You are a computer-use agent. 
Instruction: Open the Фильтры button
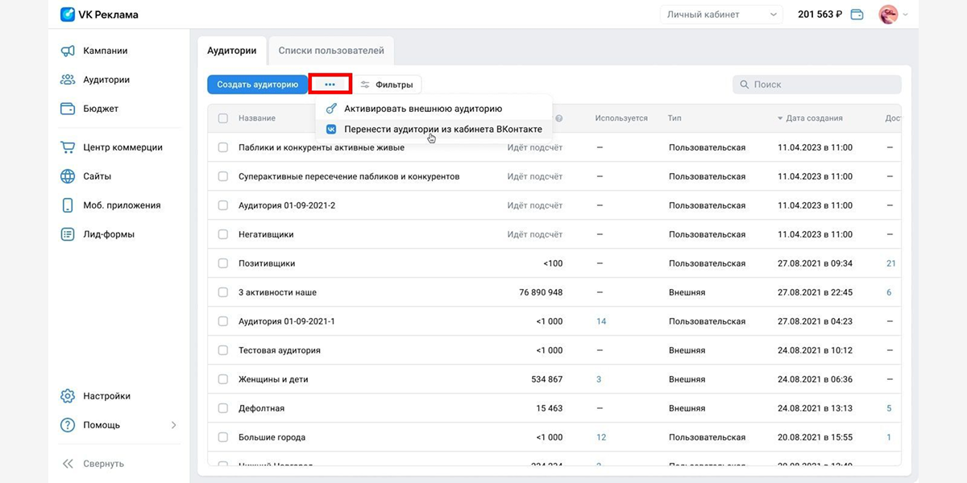pos(387,85)
